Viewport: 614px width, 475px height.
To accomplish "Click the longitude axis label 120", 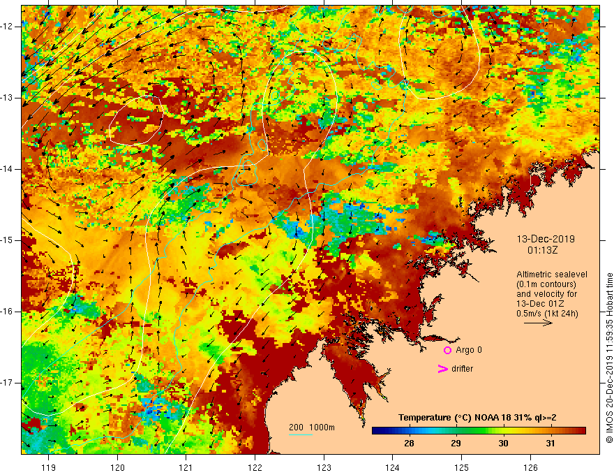I will click(x=117, y=467).
